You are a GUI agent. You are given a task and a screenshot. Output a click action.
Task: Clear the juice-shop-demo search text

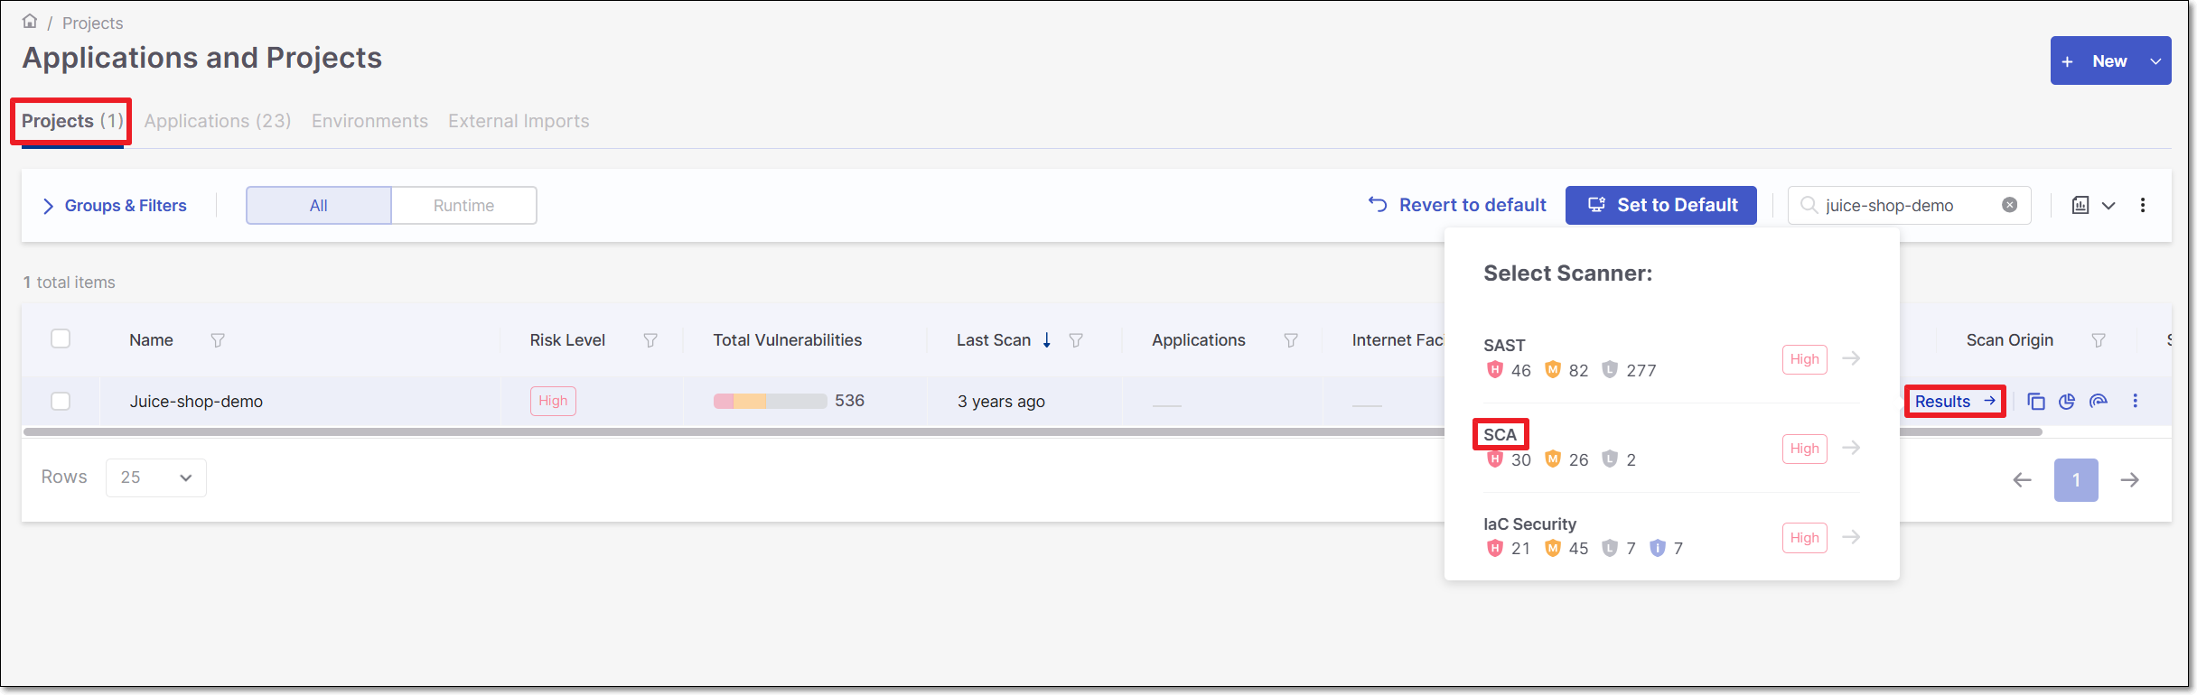[x=2009, y=205]
